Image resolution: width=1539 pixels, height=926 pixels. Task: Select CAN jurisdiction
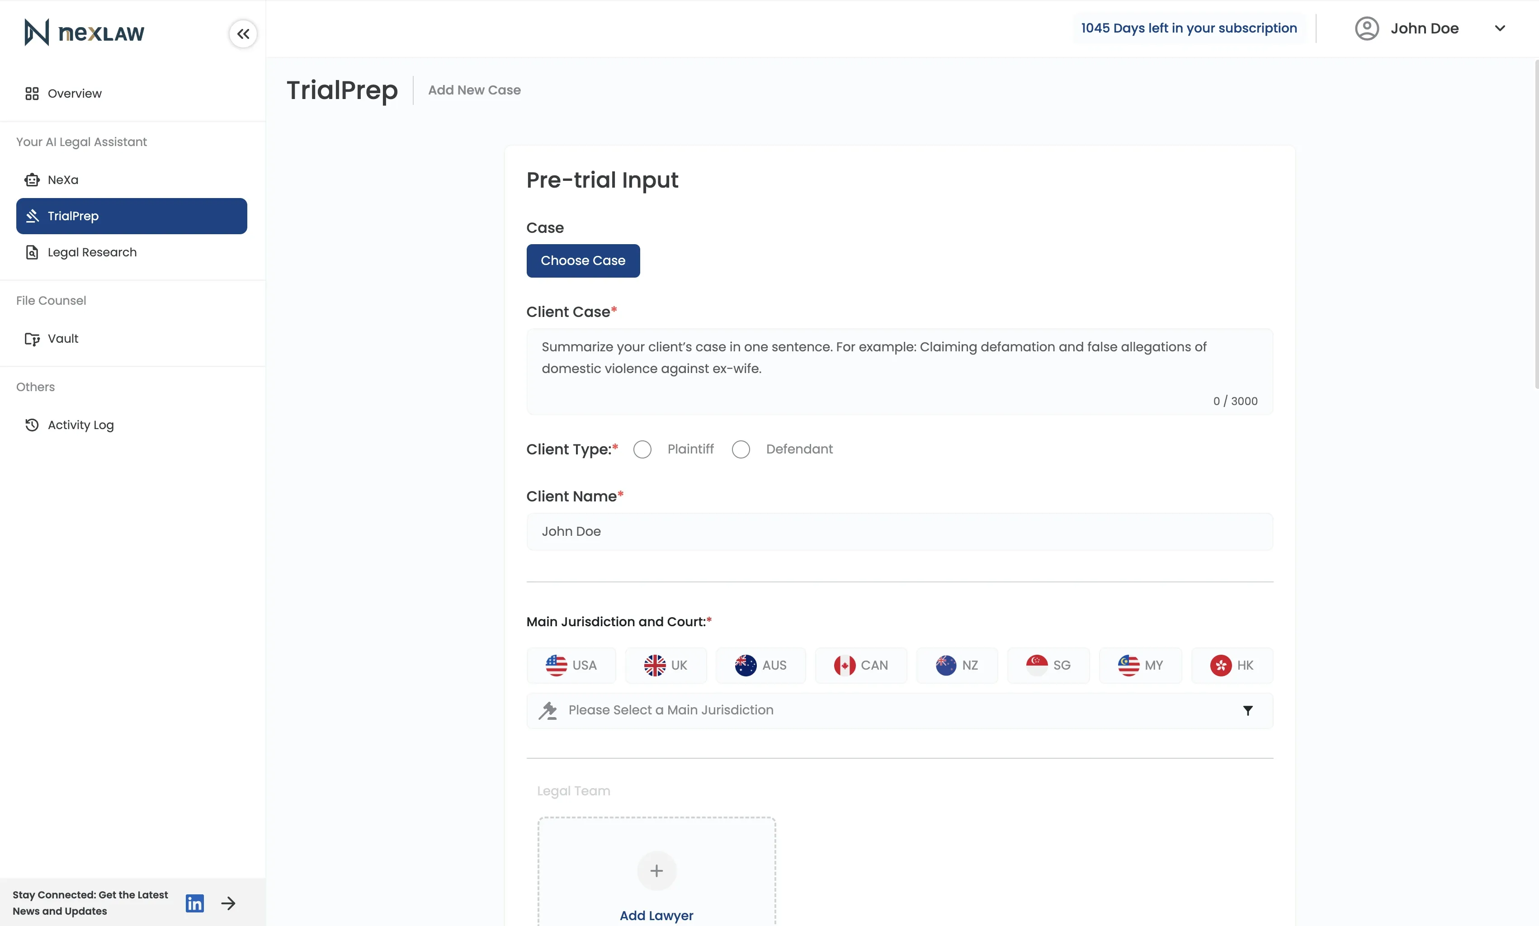(861, 665)
